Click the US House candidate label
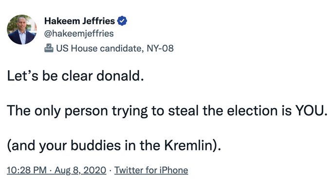Image resolution: width=331 pixels, height=186 pixels. point(99,48)
